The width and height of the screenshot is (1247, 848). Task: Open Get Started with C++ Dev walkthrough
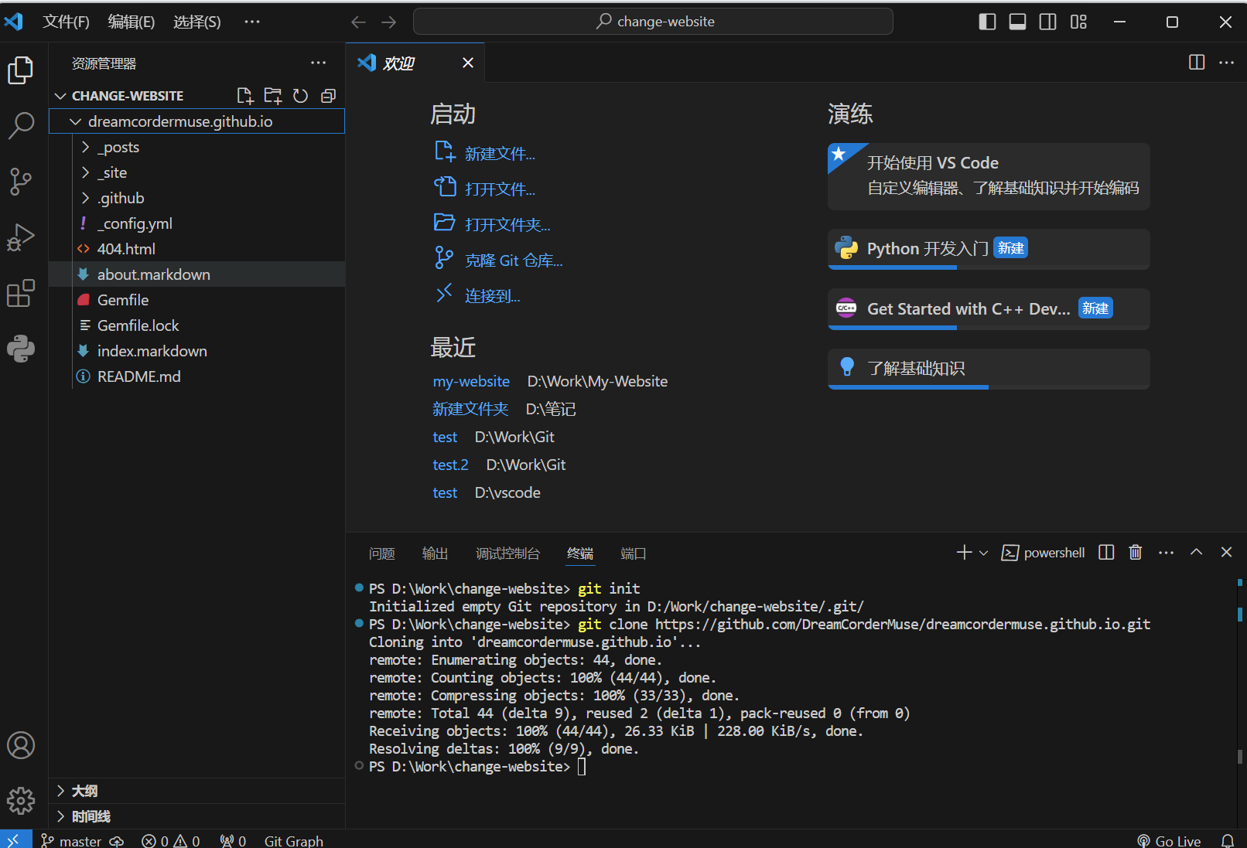coord(989,309)
